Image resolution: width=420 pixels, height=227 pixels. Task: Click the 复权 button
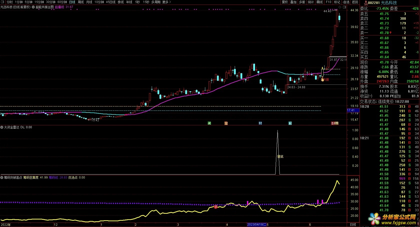285,2
